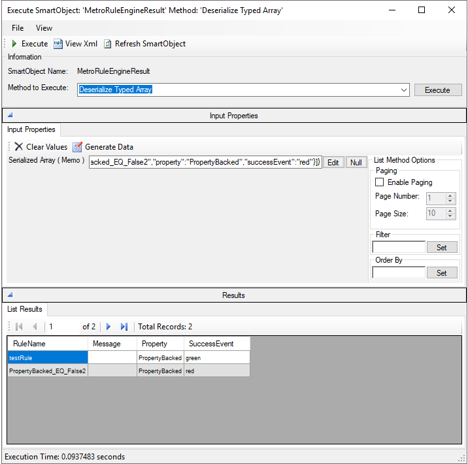This screenshot has height=464, width=468.
Task: Click the main toolbar grip handle
Action: [x=5, y=44]
